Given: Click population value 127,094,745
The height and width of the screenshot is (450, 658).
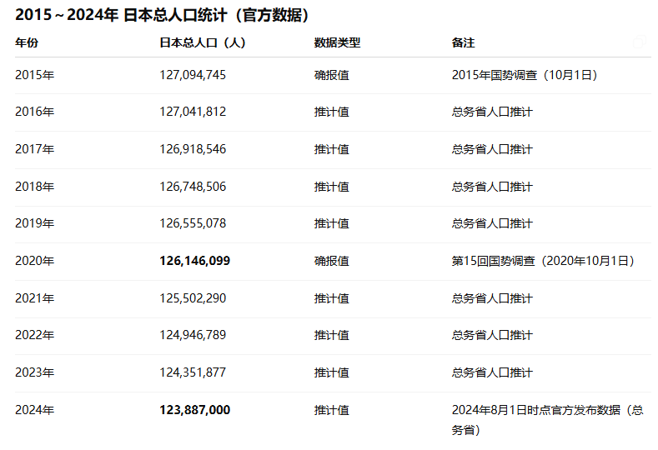Looking at the screenshot, I should click(x=193, y=75).
